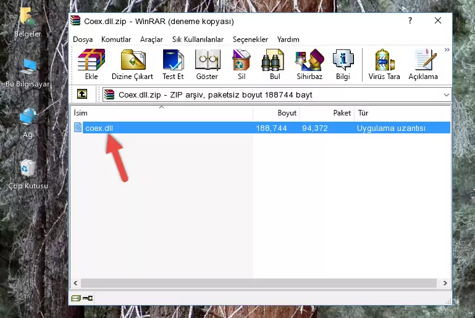Image resolution: width=475 pixels, height=318 pixels.
Task: Click the Sil delete icon
Action: pos(242,64)
